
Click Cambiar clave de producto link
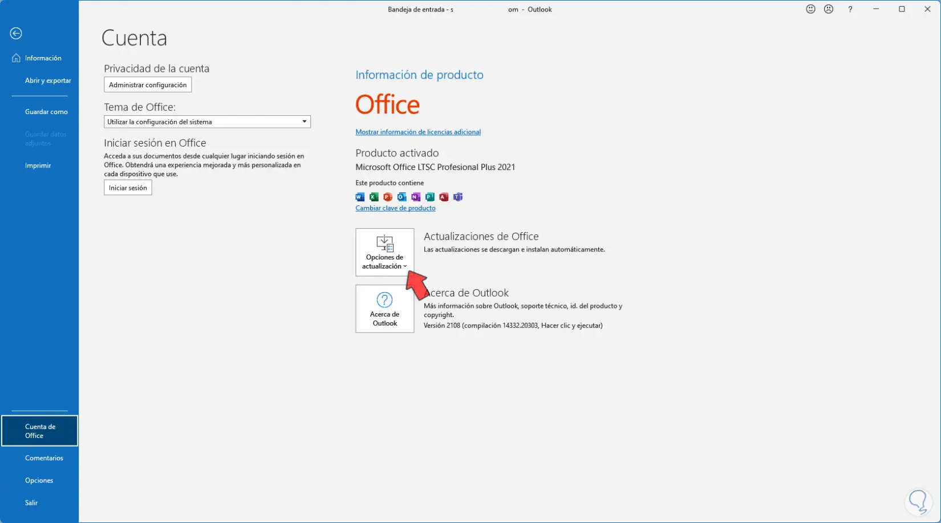[395, 208]
